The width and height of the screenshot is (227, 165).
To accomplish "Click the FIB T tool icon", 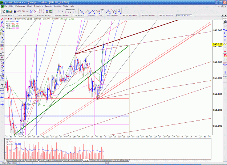I will click(x=119, y=11).
